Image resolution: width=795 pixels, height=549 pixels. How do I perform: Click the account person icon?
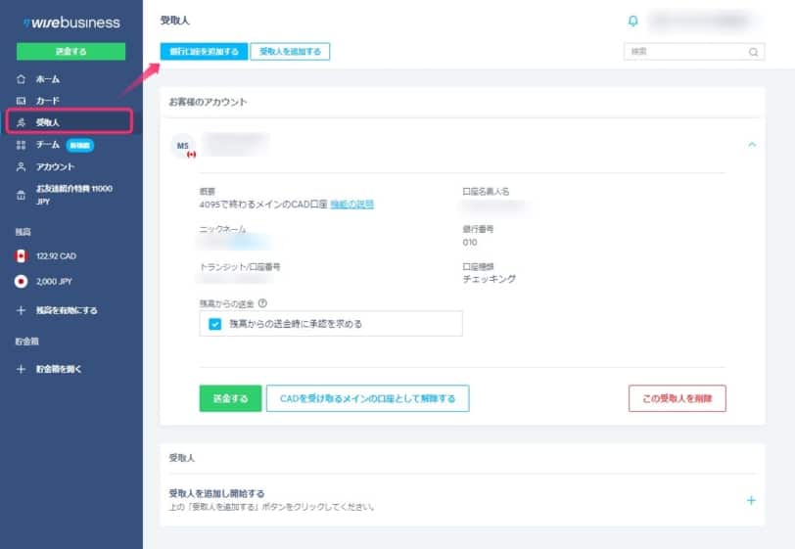click(x=21, y=166)
